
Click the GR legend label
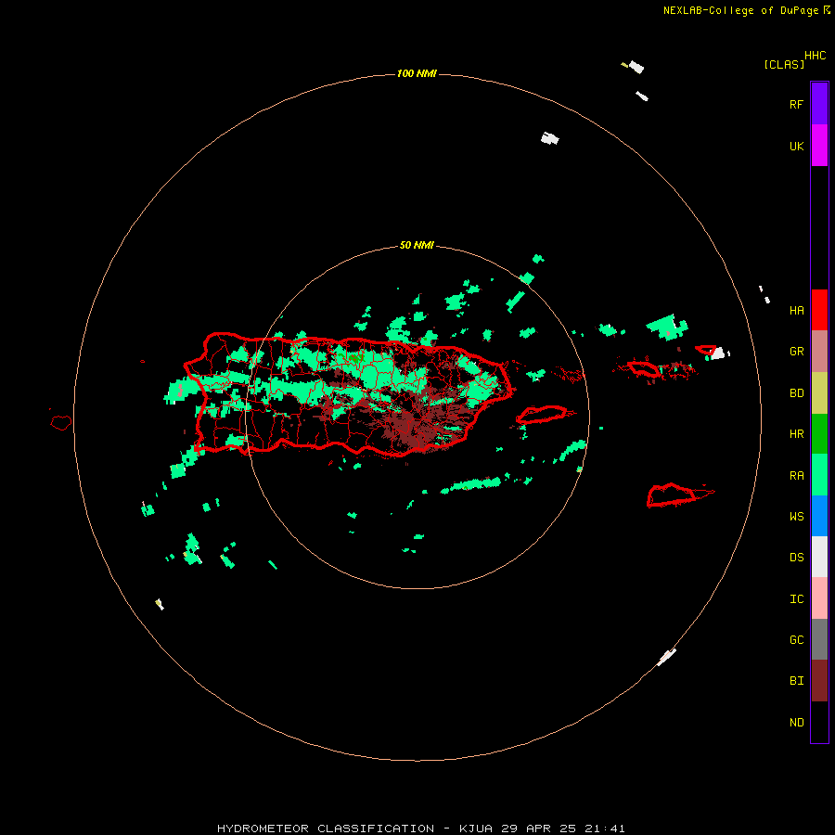click(796, 352)
